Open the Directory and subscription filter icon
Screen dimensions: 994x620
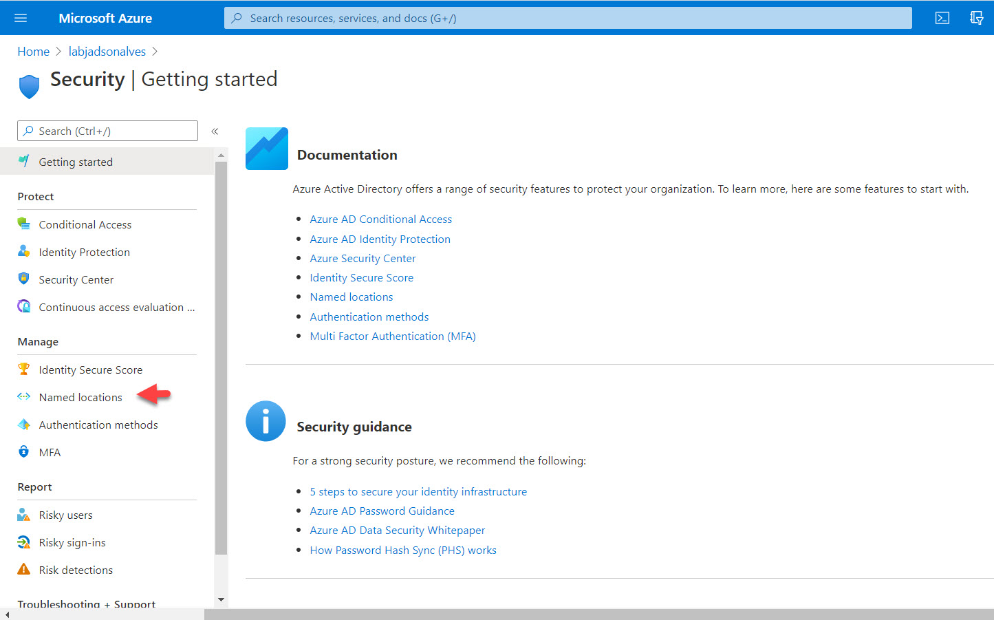click(x=976, y=18)
